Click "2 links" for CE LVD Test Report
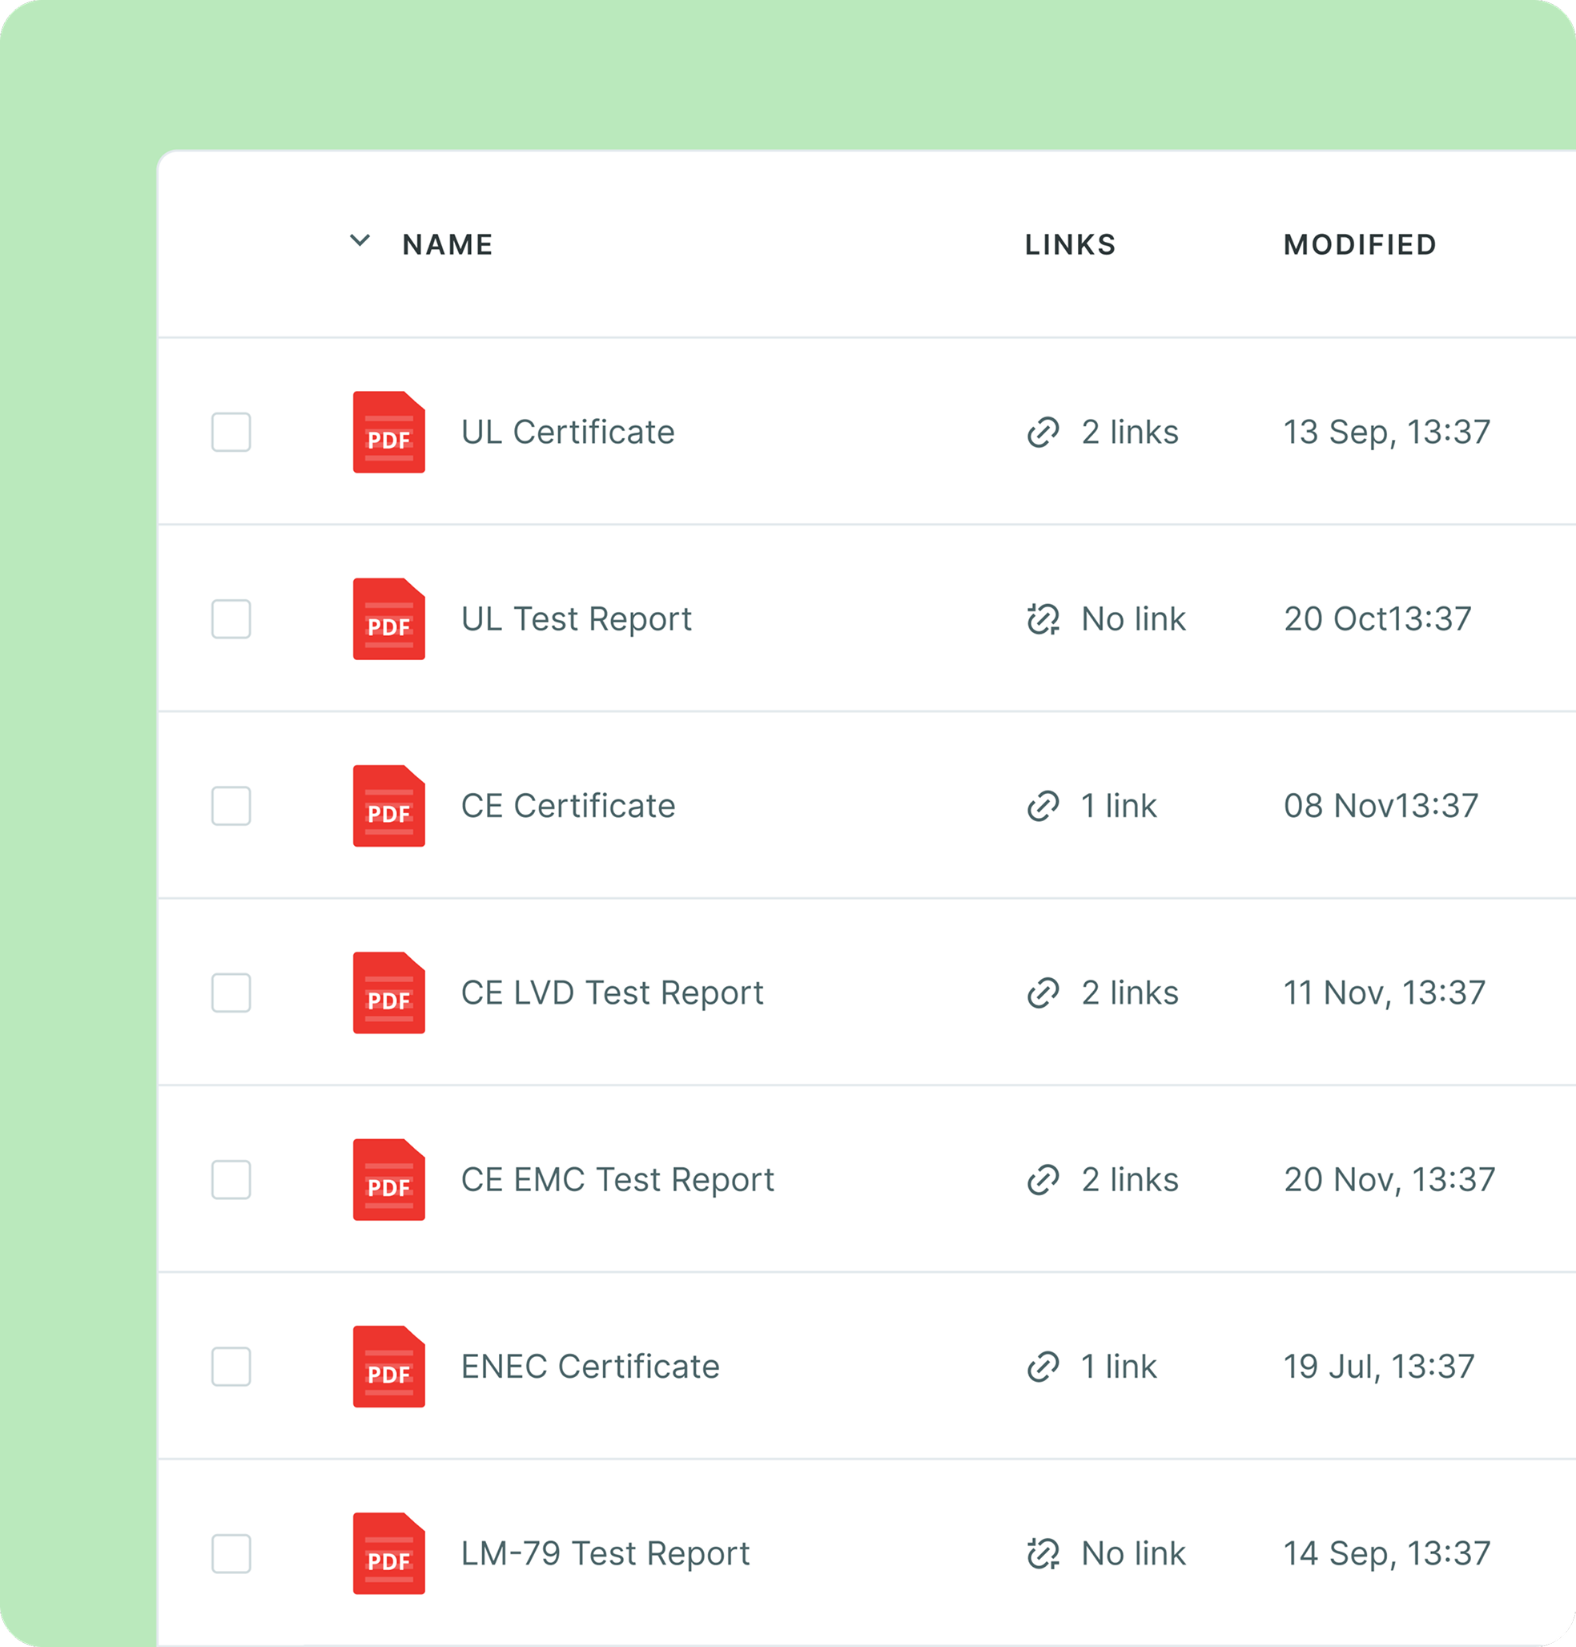1576x1647 pixels. 1130,993
